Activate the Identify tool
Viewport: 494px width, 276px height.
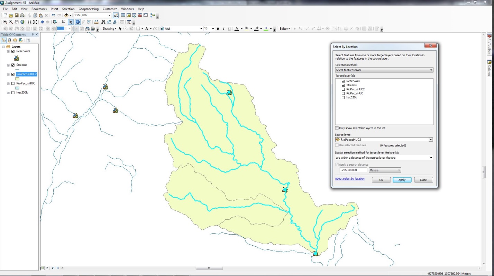77,22
